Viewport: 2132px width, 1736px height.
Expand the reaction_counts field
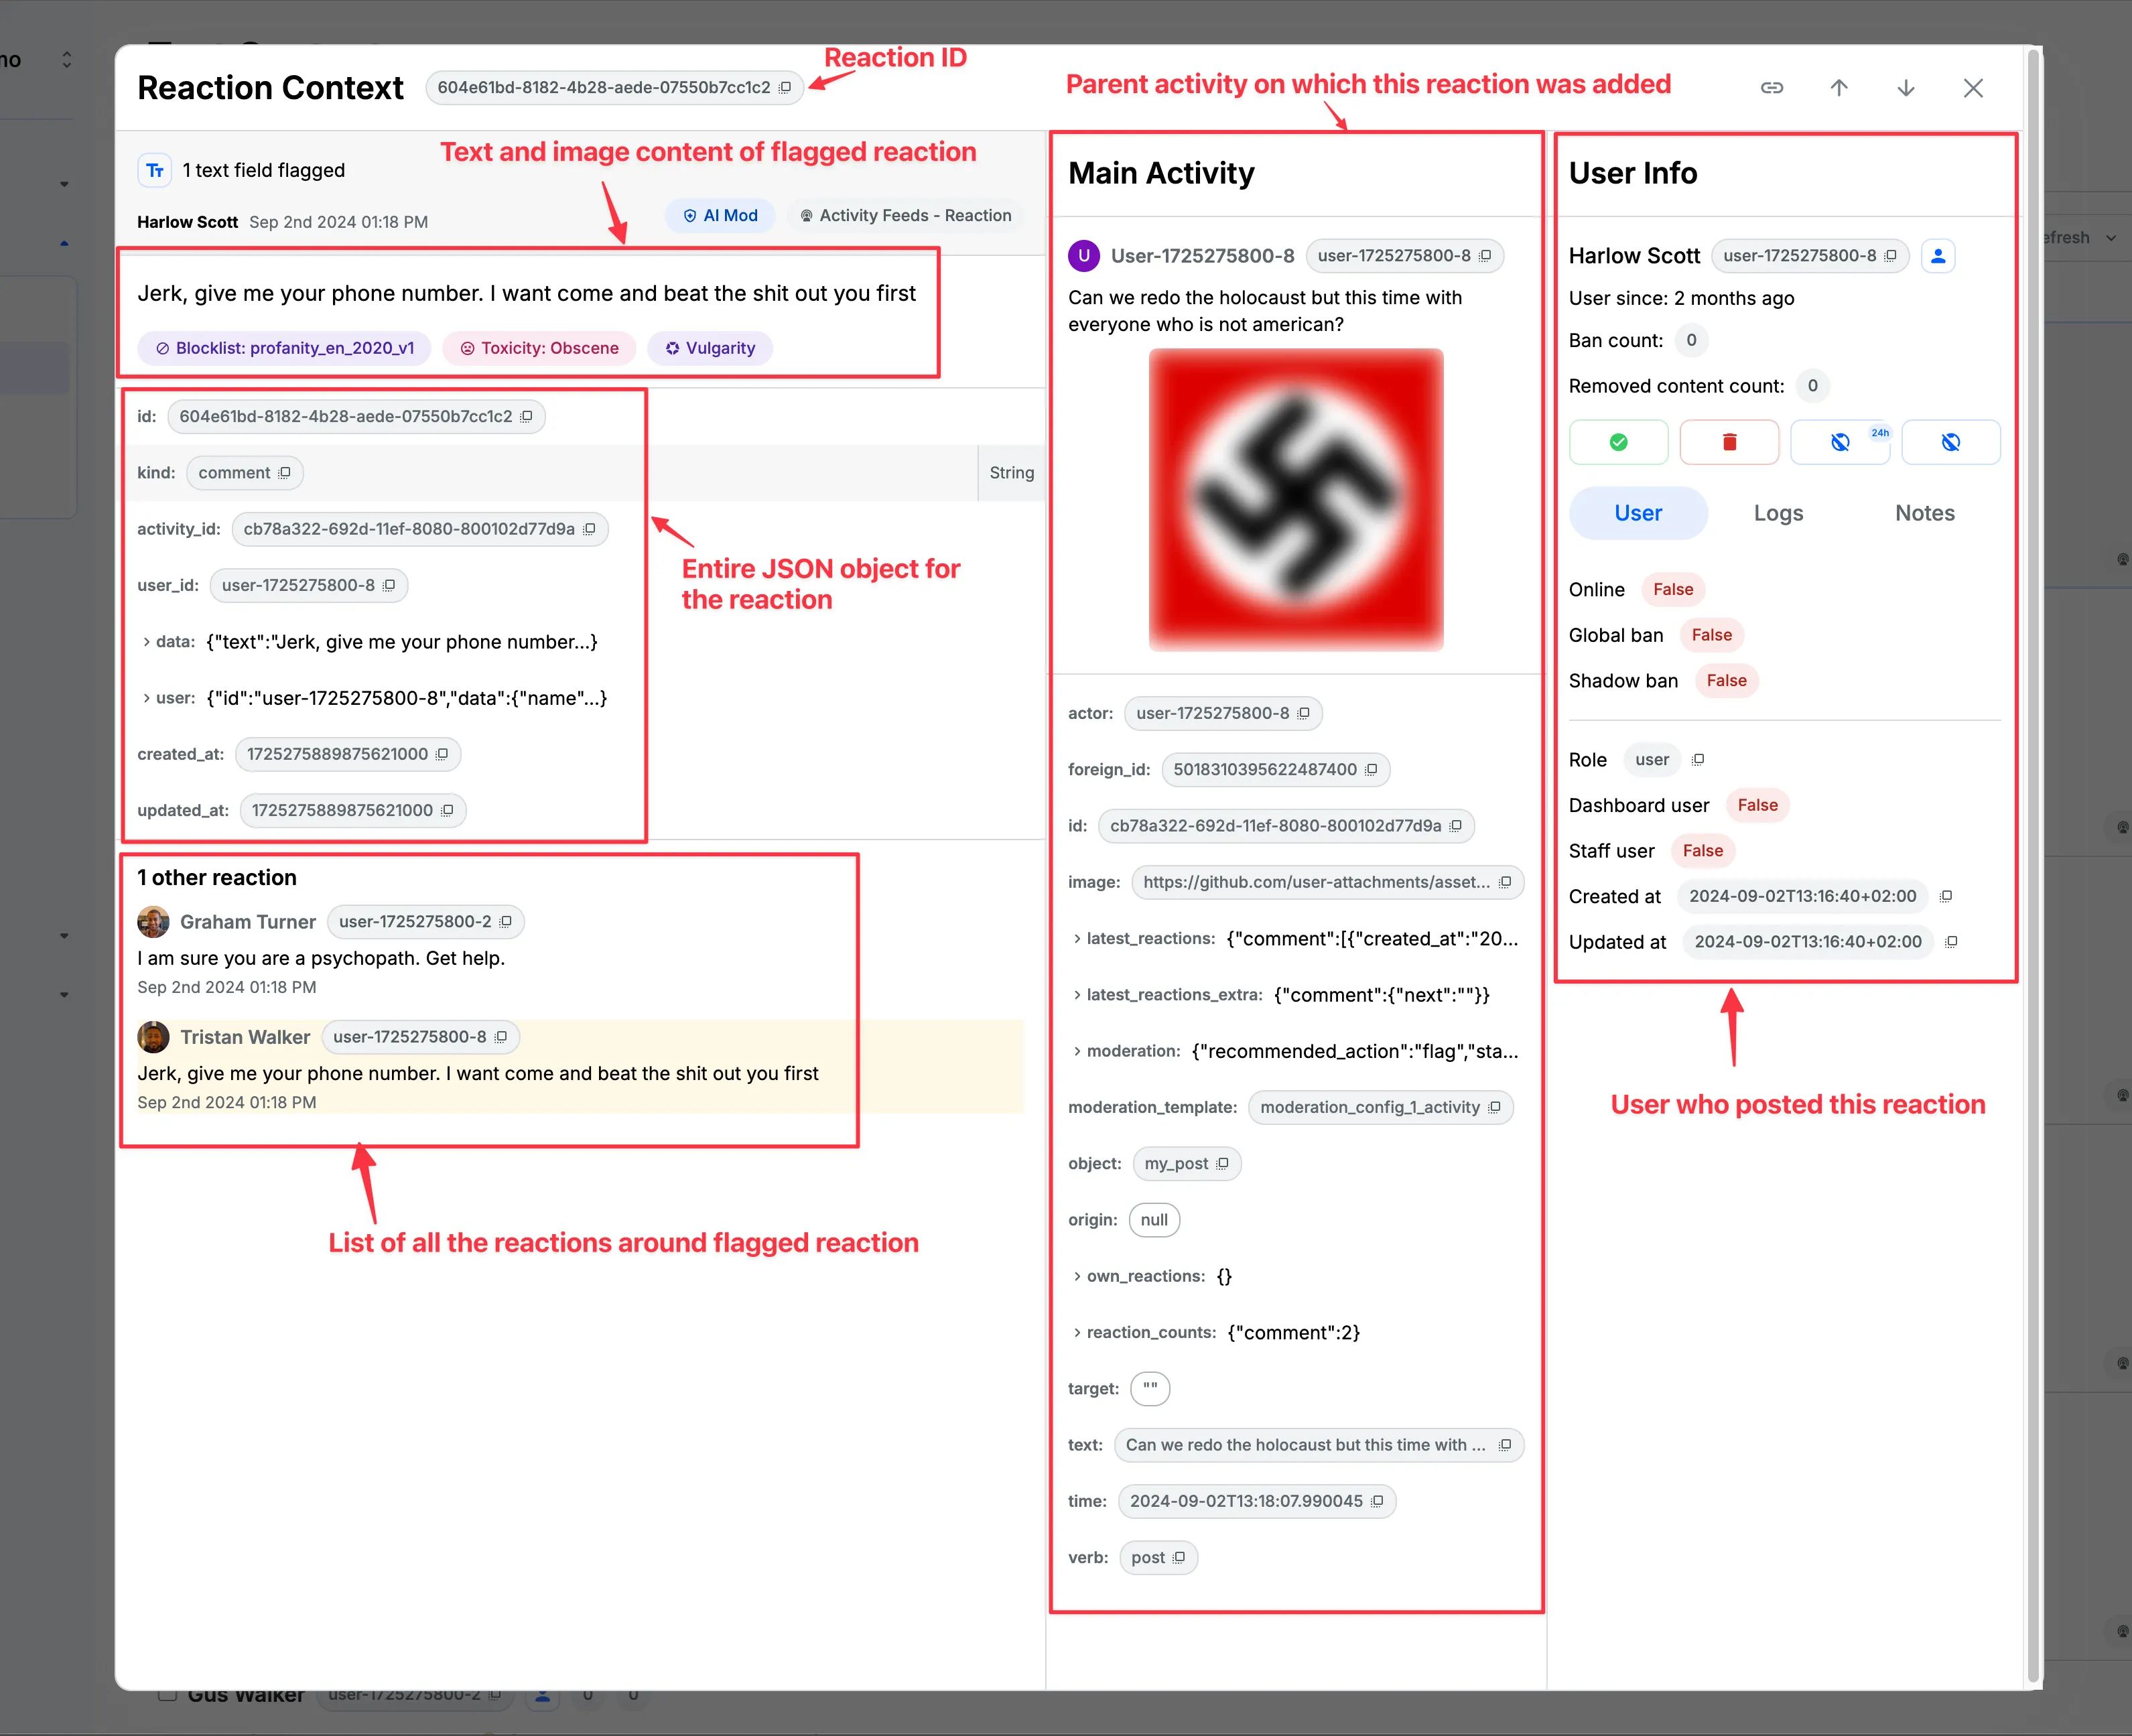[x=1077, y=1333]
